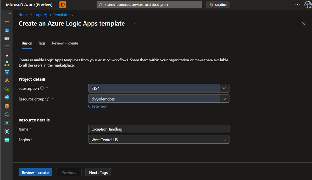Switch to the Review + create tab
This screenshot has height=180, width=312.
tap(65, 43)
